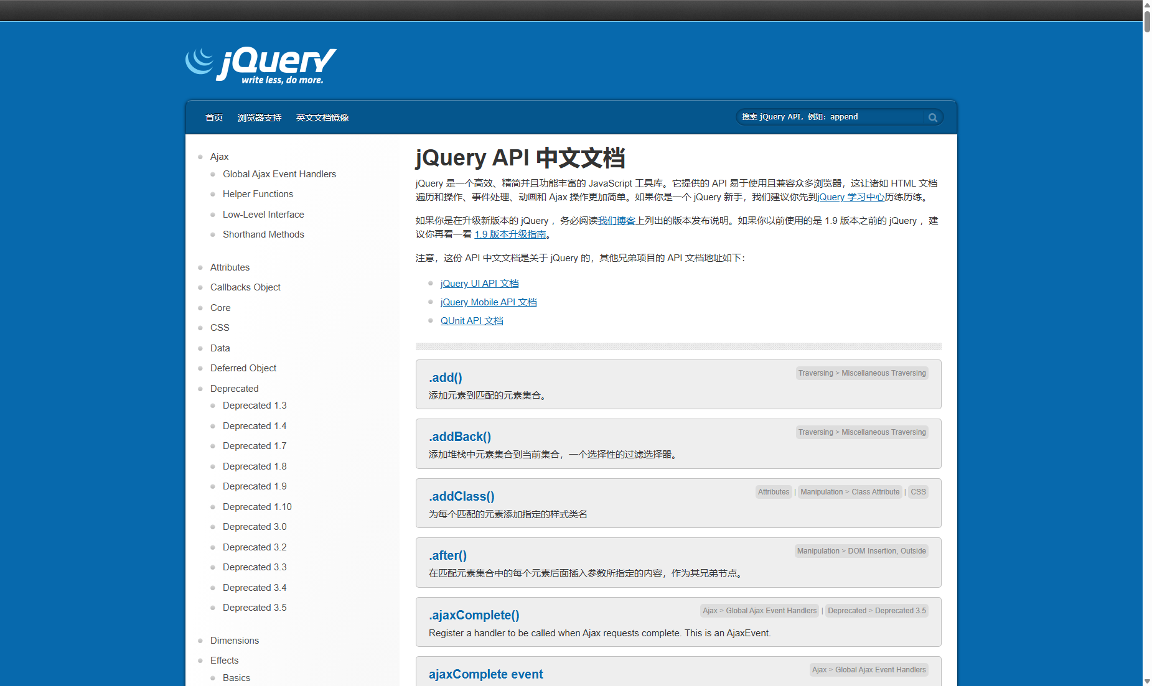Open the Deferred Object sidebar category

click(243, 368)
